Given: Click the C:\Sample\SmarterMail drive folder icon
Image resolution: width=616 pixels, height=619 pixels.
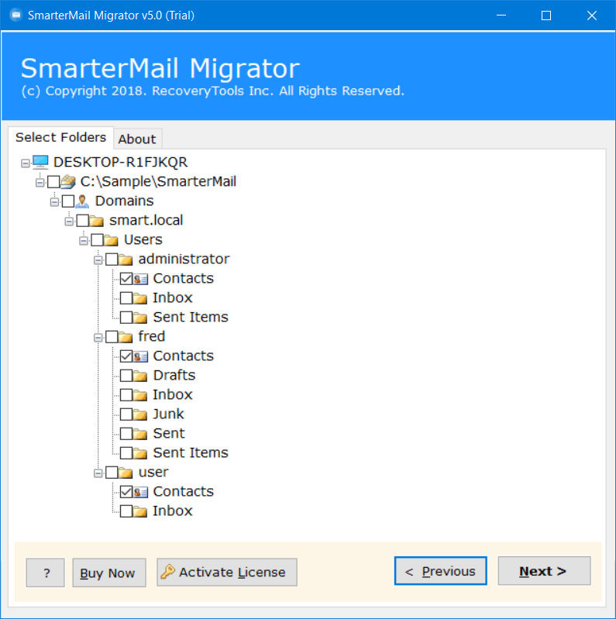Looking at the screenshot, I should pyautogui.click(x=68, y=182).
